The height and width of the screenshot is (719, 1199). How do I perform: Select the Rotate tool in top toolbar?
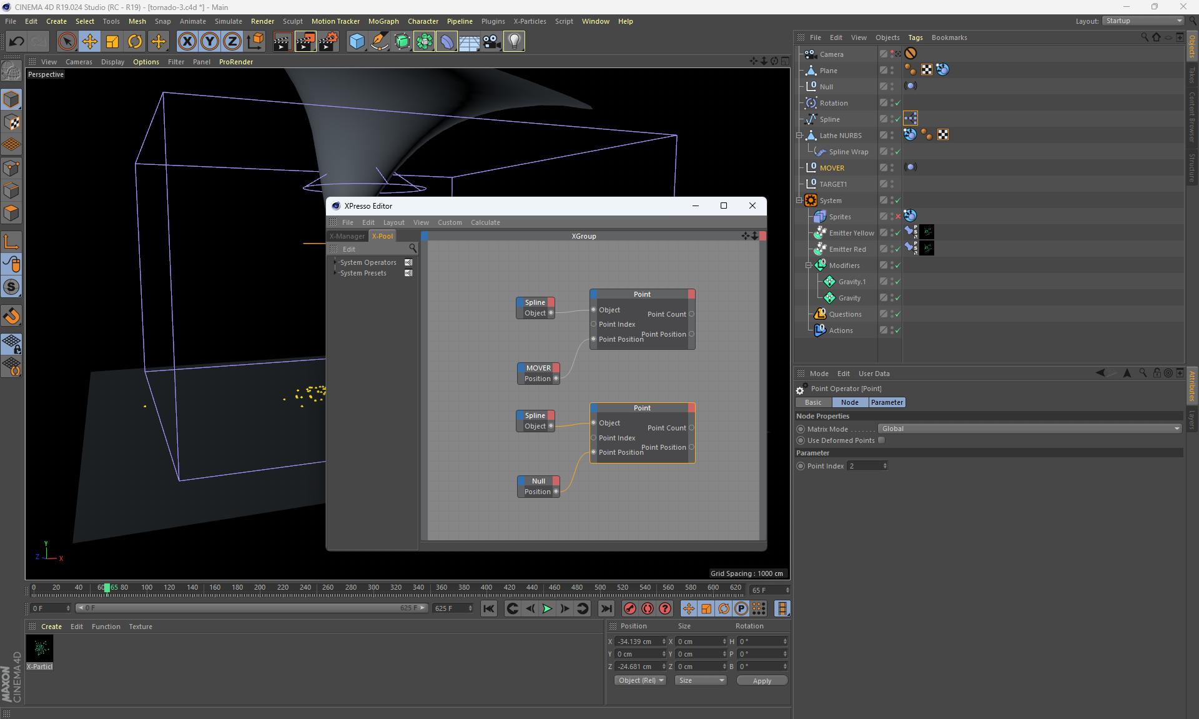point(135,42)
